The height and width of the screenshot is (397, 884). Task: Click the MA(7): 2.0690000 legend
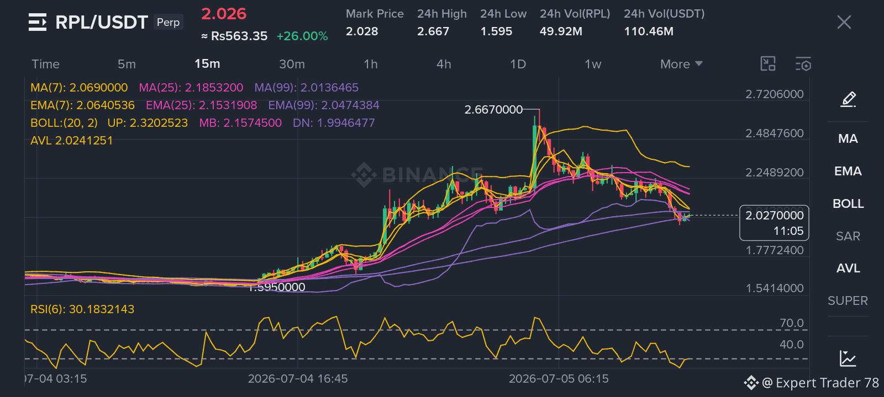[79, 88]
